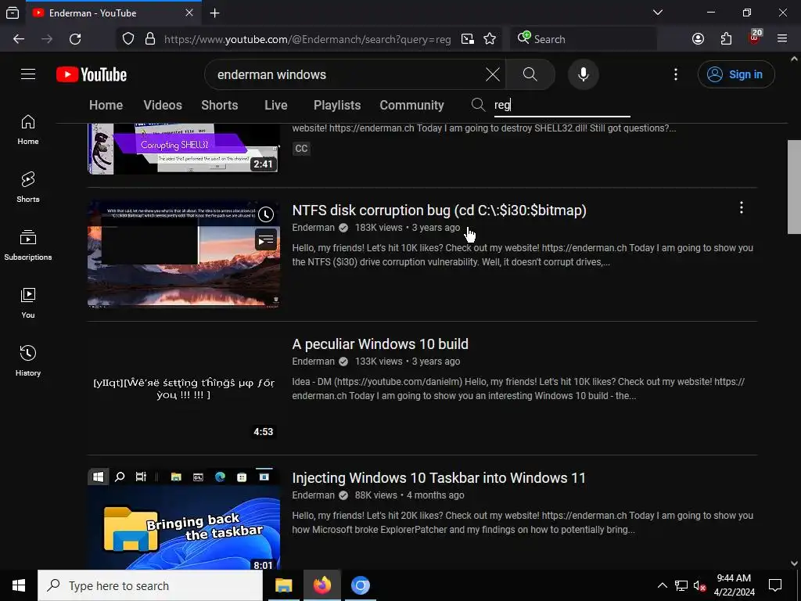
Task: Click the CC closed captions badge
Action: pos(301,149)
